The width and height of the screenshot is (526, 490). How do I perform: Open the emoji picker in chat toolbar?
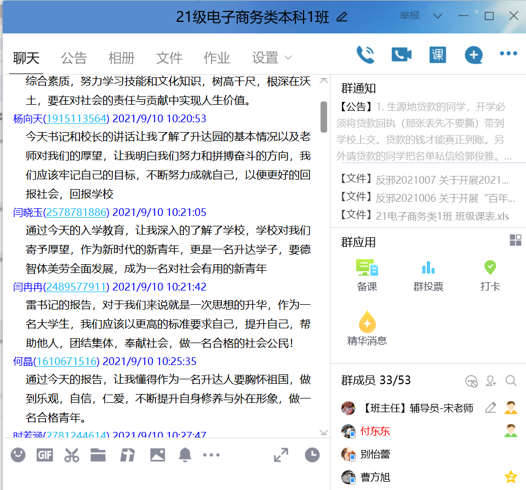[18, 454]
